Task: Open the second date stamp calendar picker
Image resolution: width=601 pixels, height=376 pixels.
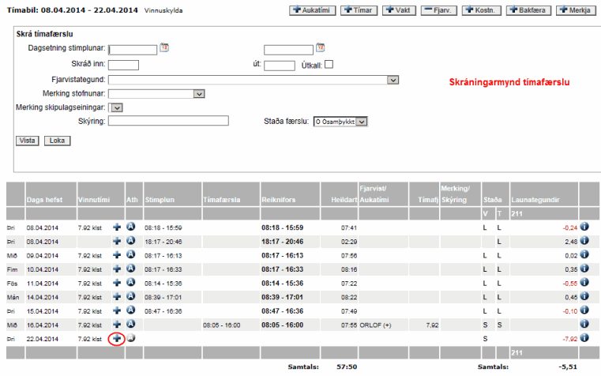Action: click(320, 47)
